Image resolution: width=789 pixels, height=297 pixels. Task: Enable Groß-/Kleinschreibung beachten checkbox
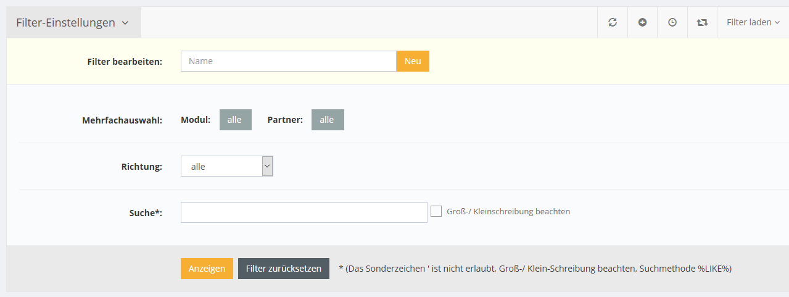pos(436,211)
